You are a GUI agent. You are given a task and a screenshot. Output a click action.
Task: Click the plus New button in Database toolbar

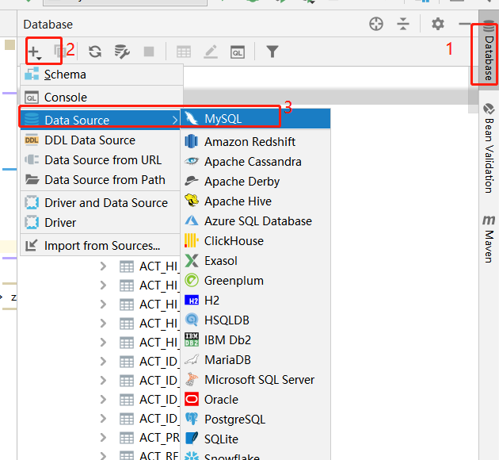[35, 52]
